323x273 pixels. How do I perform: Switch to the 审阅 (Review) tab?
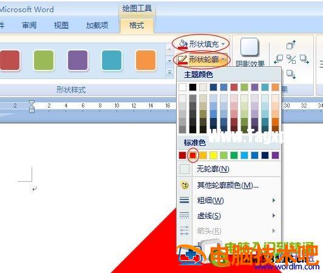29,26
